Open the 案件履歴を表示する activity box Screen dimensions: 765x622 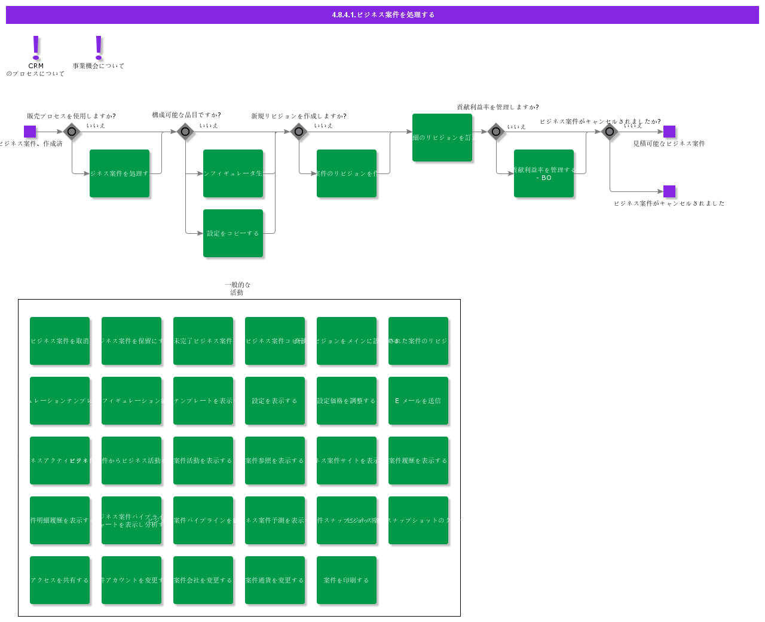point(418,461)
